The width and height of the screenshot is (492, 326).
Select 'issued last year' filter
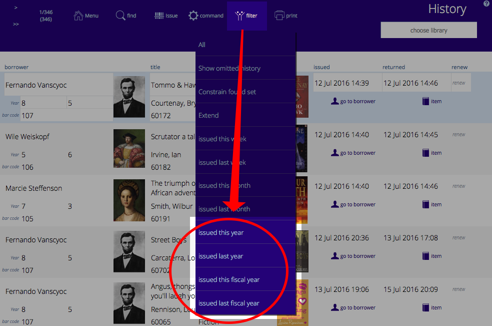click(x=220, y=256)
